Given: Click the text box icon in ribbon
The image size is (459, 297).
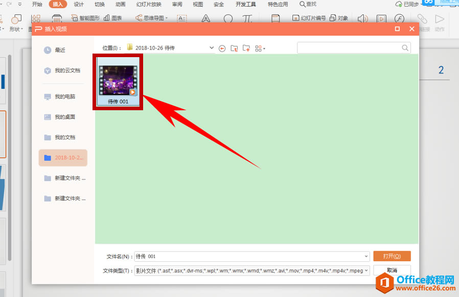Looking at the screenshot, I should click(x=182, y=18).
